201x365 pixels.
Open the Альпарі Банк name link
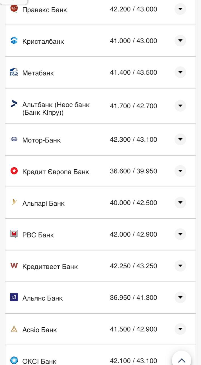click(x=43, y=204)
